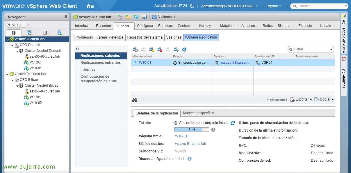The image size is (351, 173).
Task: Open Sitio de destino vcsavc-01.curso.lab link
Action: click(x=190, y=144)
